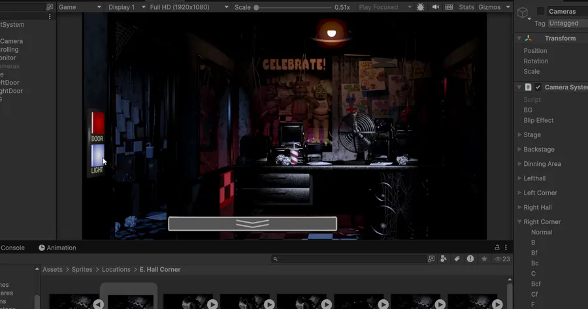Screen dimensions: 588x309
Task: Go to Sprites in breadcrumb
Action: click(x=82, y=269)
